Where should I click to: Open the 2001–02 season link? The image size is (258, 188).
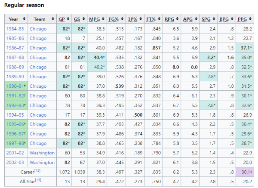click(x=15, y=153)
